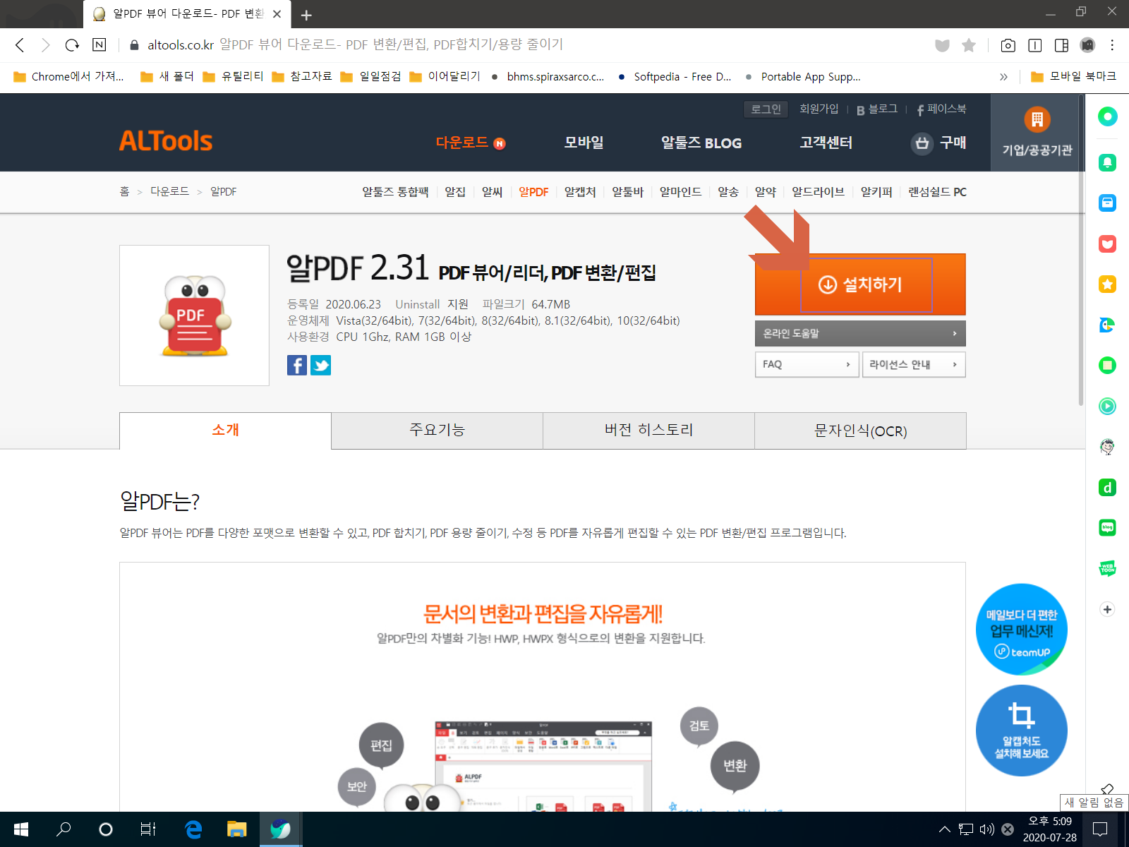Reload the current page
Image resolution: width=1129 pixels, height=847 pixels.
click(72, 45)
